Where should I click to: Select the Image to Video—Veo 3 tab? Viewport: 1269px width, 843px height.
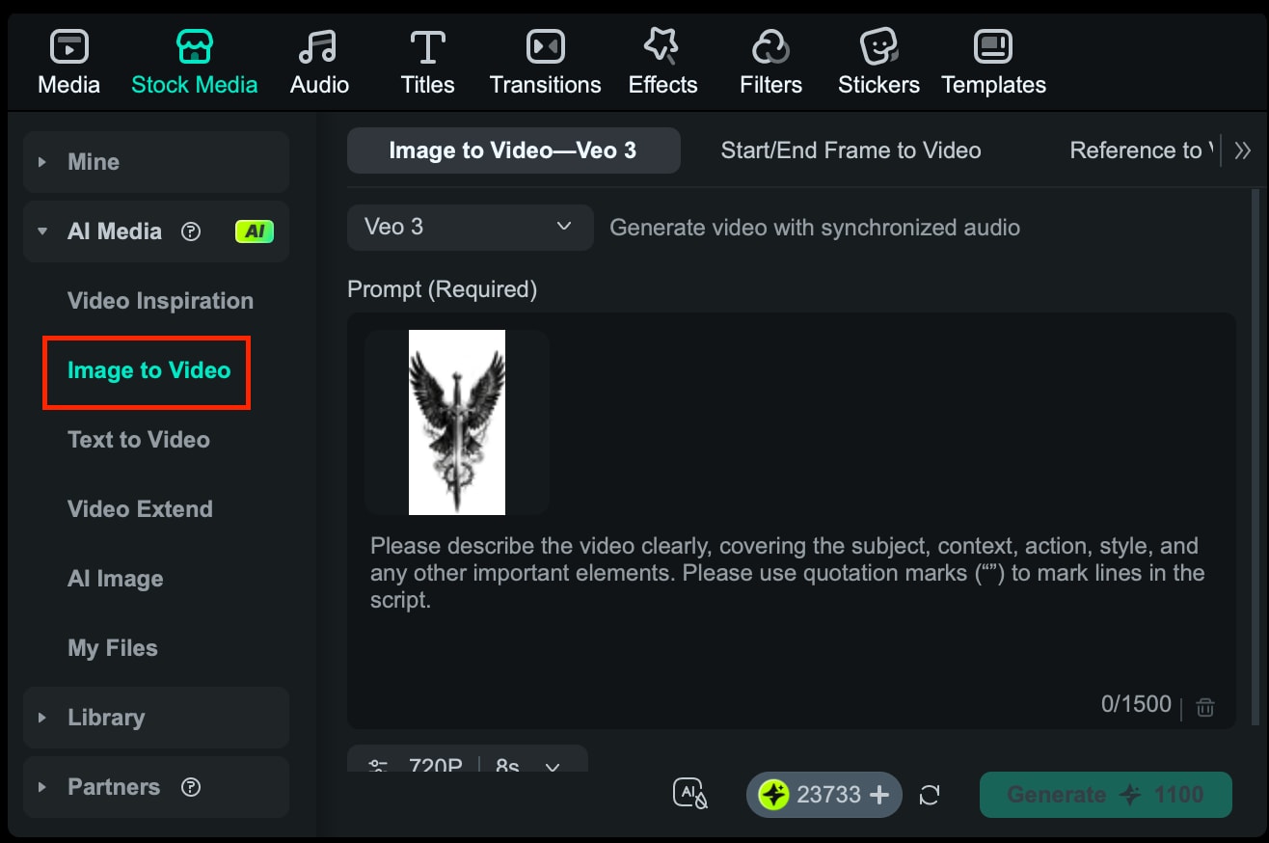pyautogui.click(x=513, y=150)
